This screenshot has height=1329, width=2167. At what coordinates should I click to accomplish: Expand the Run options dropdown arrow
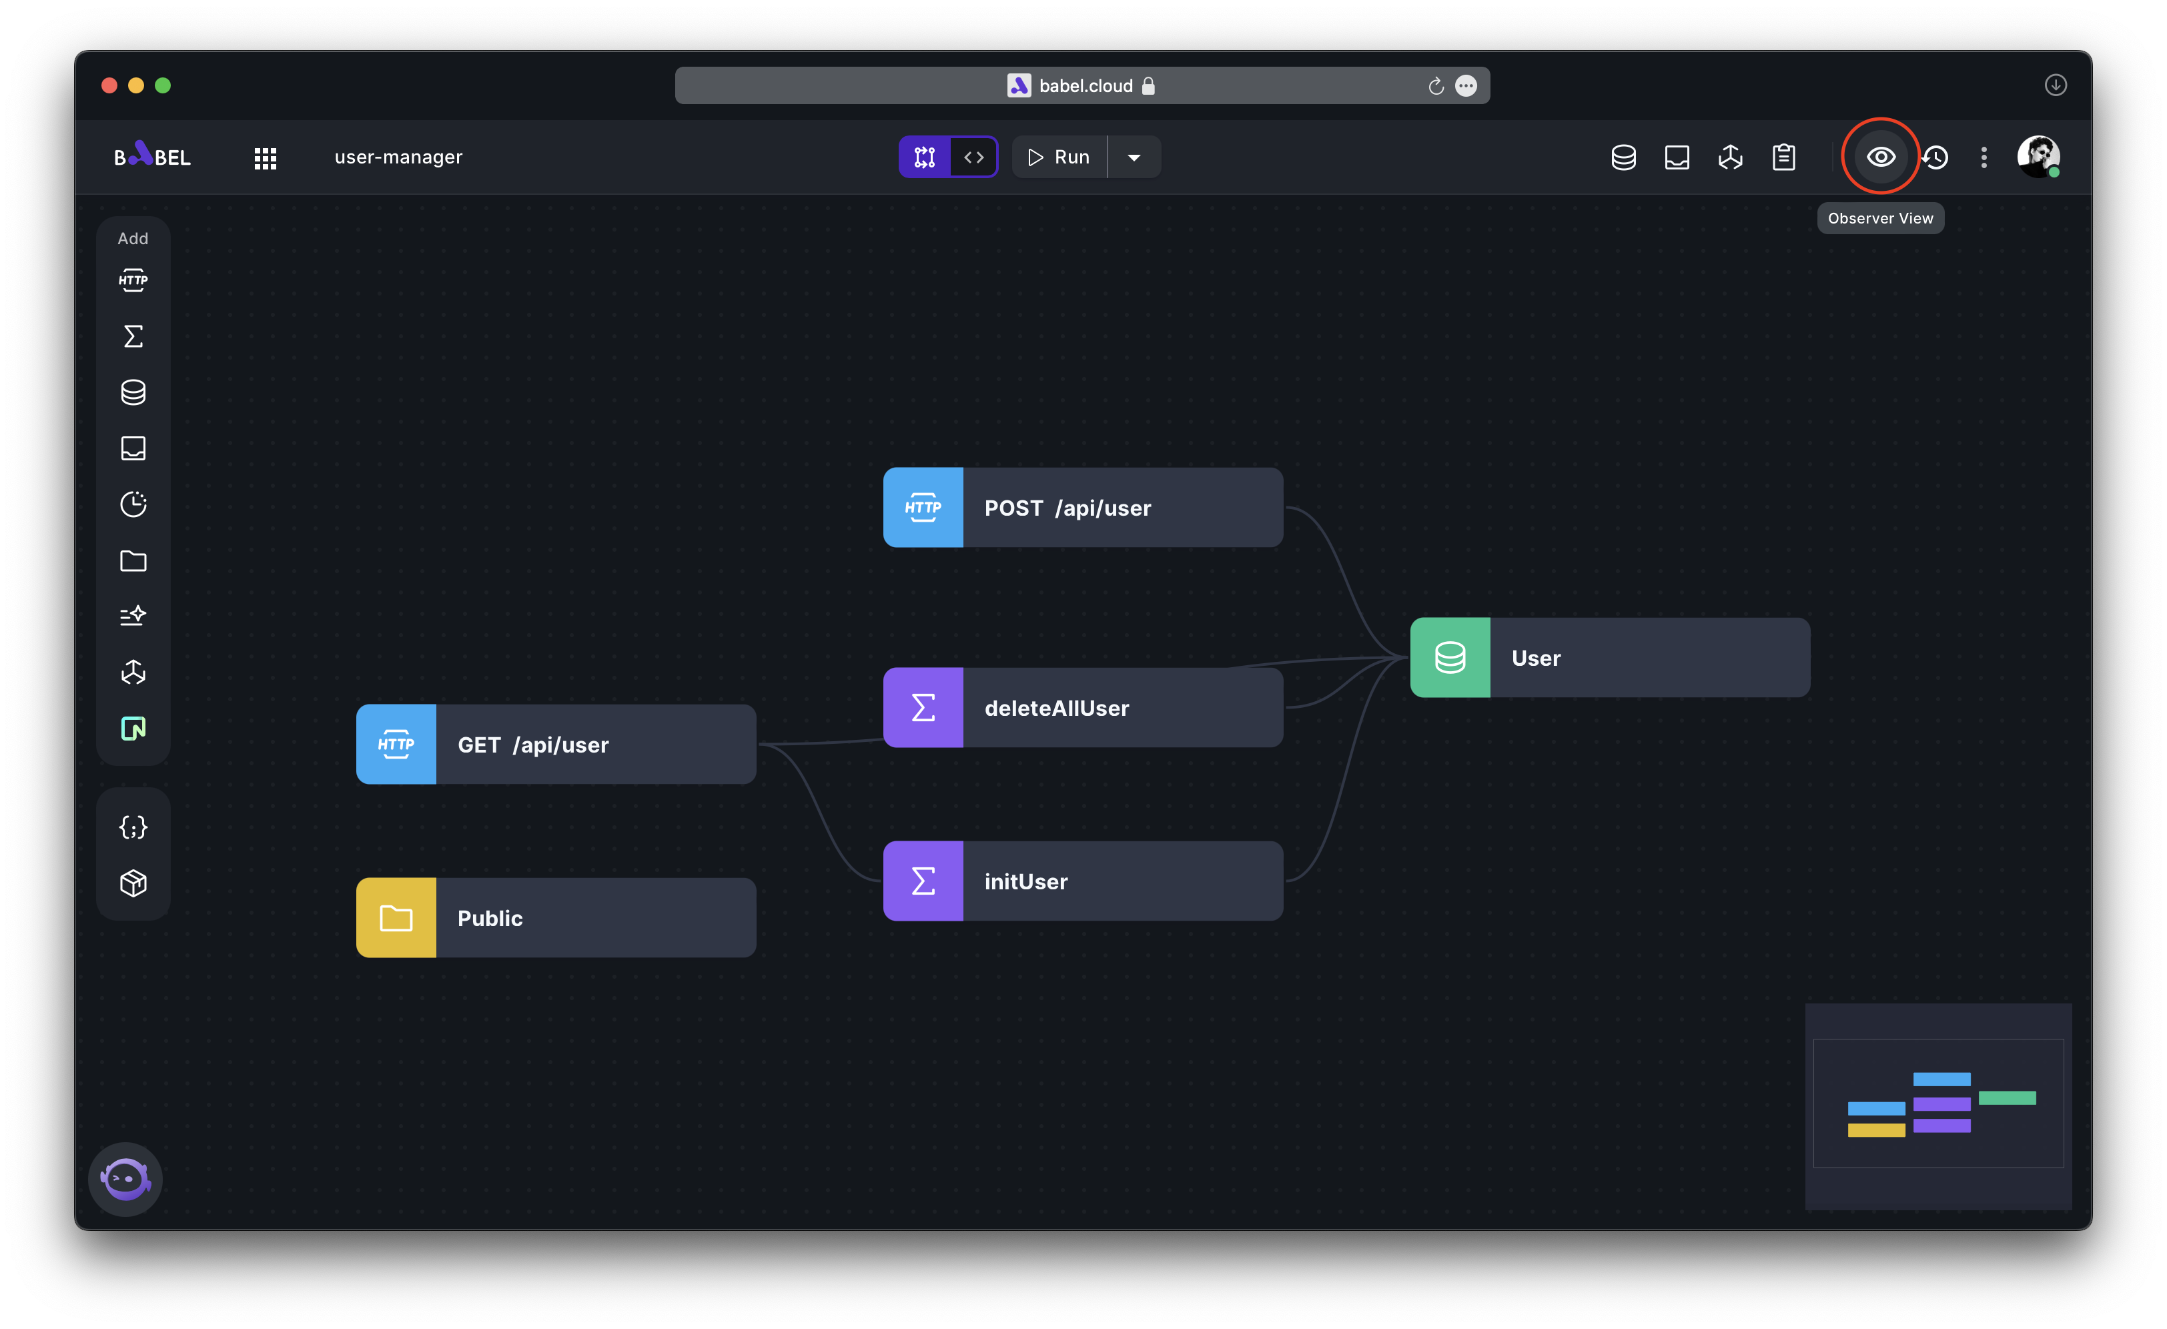coord(1134,157)
